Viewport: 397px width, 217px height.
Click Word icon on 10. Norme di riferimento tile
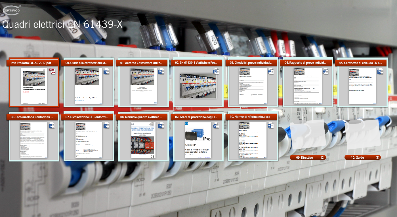click(x=271, y=126)
